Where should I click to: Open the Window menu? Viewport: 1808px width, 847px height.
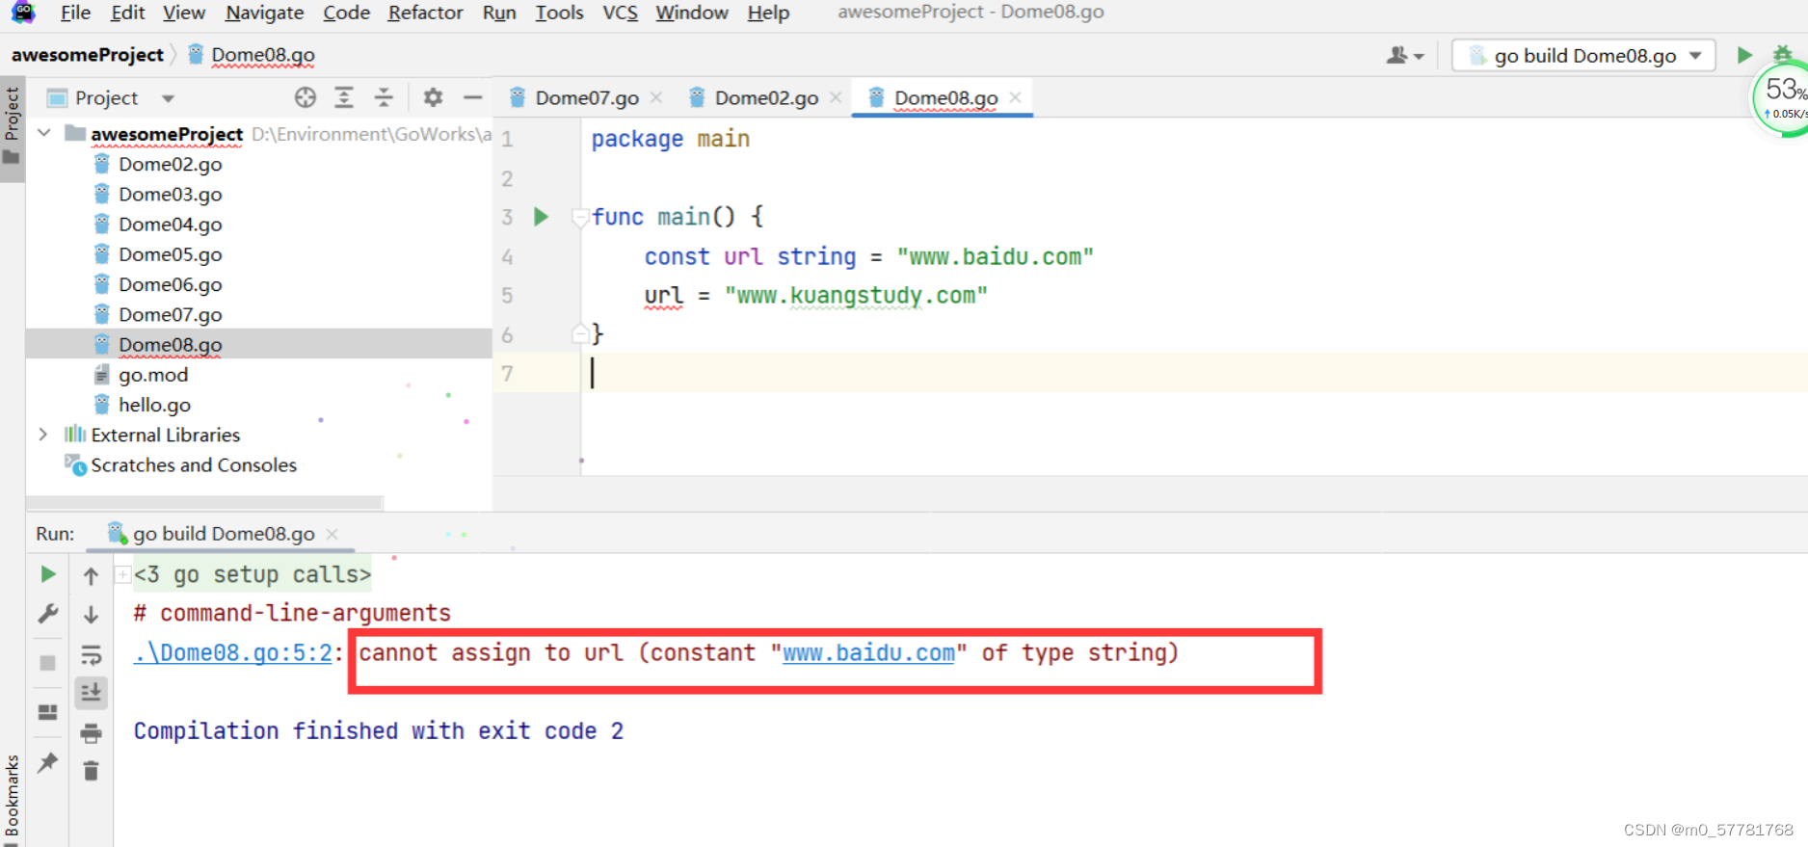point(691,13)
